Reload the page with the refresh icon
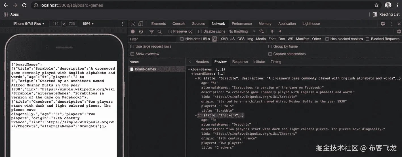Screen dimensions: 402x157 point(24,5)
